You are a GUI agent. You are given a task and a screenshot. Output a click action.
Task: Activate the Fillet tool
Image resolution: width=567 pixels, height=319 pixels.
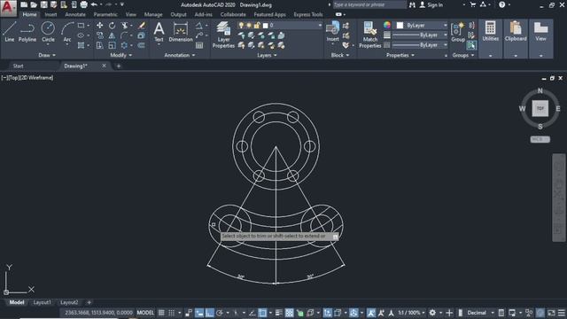124,35
